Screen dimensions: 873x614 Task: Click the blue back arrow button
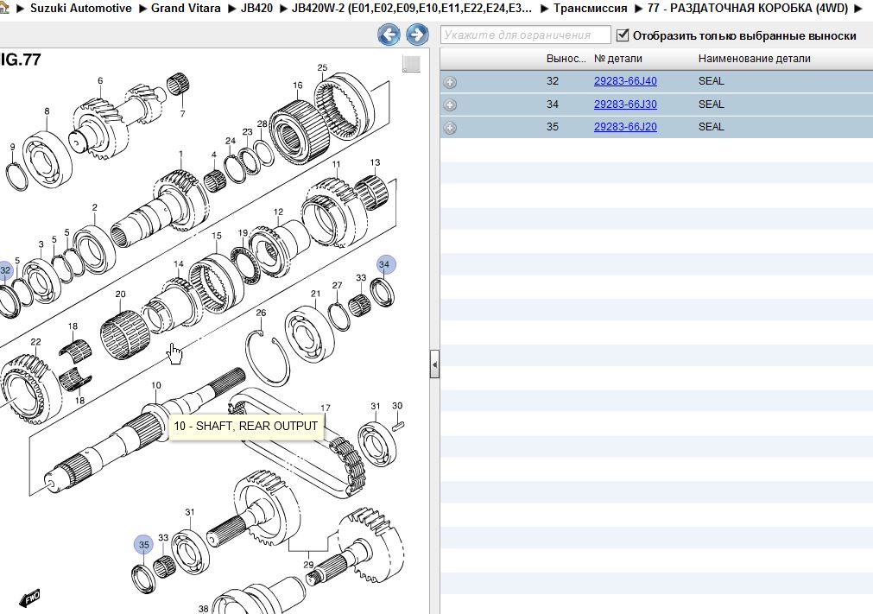tap(389, 35)
